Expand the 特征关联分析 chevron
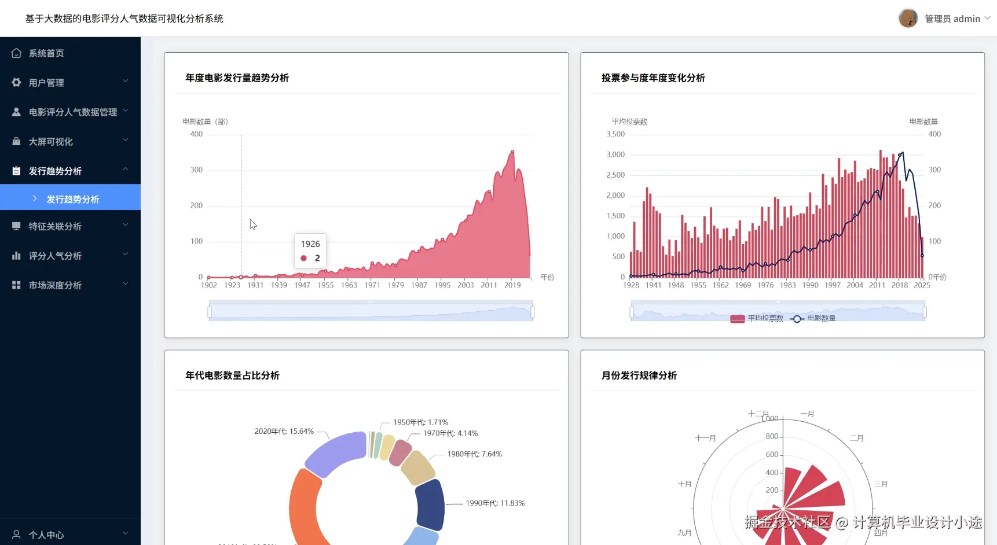Image resolution: width=997 pixels, height=545 pixels. pos(125,225)
